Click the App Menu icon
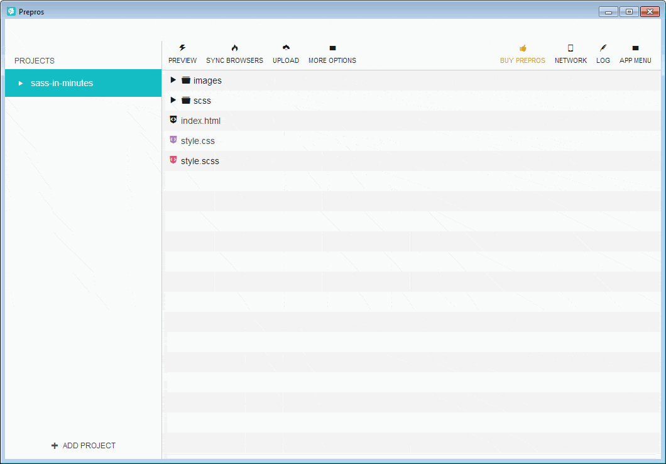 click(635, 48)
